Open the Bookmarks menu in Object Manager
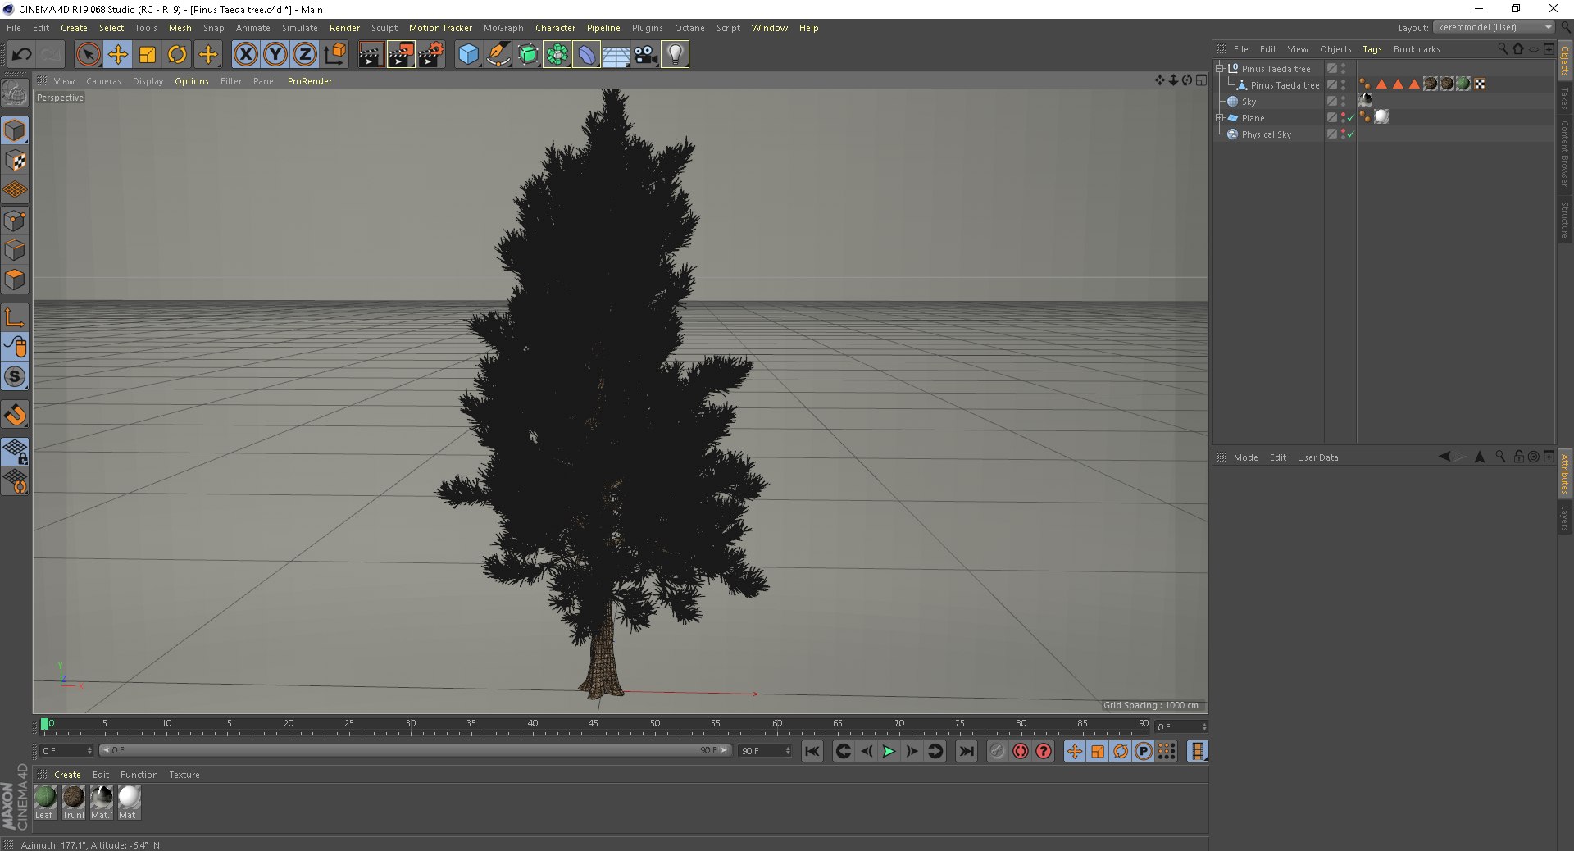 (x=1416, y=49)
